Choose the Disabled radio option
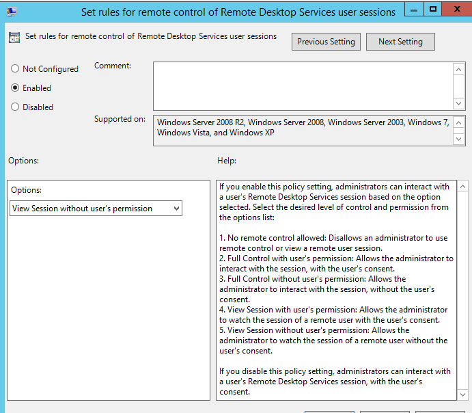 tap(15, 107)
